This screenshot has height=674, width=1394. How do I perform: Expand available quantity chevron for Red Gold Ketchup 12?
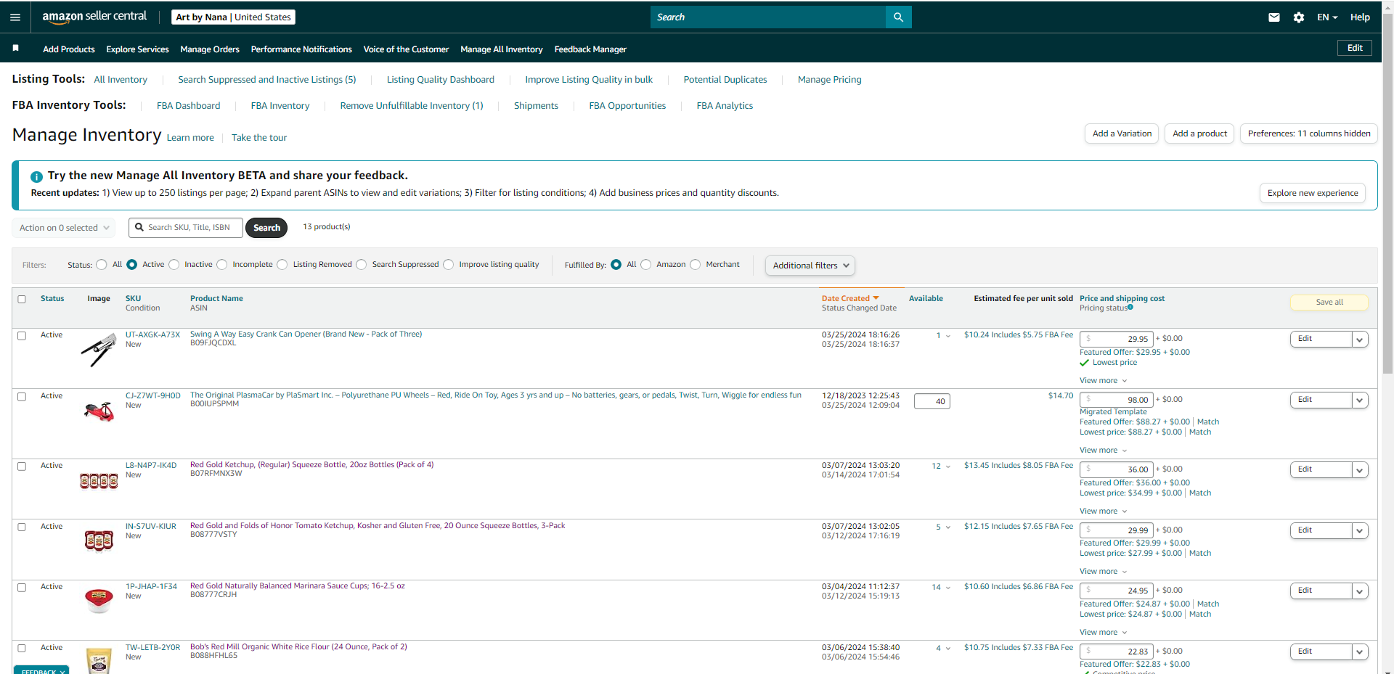click(x=948, y=467)
